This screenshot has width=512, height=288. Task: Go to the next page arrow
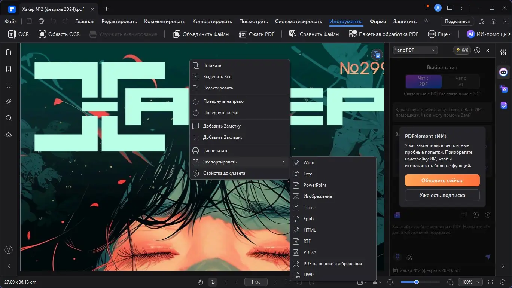tap(275, 282)
